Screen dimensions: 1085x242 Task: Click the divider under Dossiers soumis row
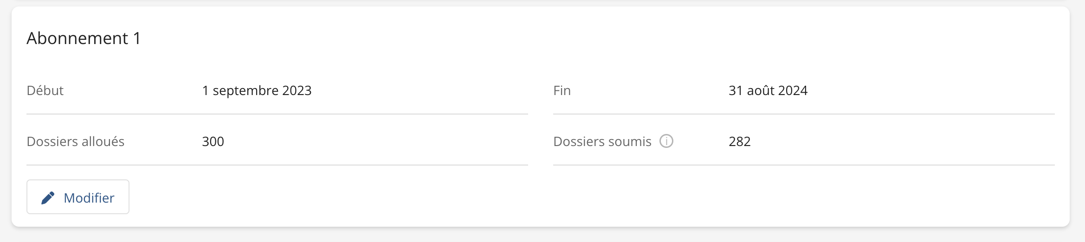pyautogui.click(x=804, y=165)
